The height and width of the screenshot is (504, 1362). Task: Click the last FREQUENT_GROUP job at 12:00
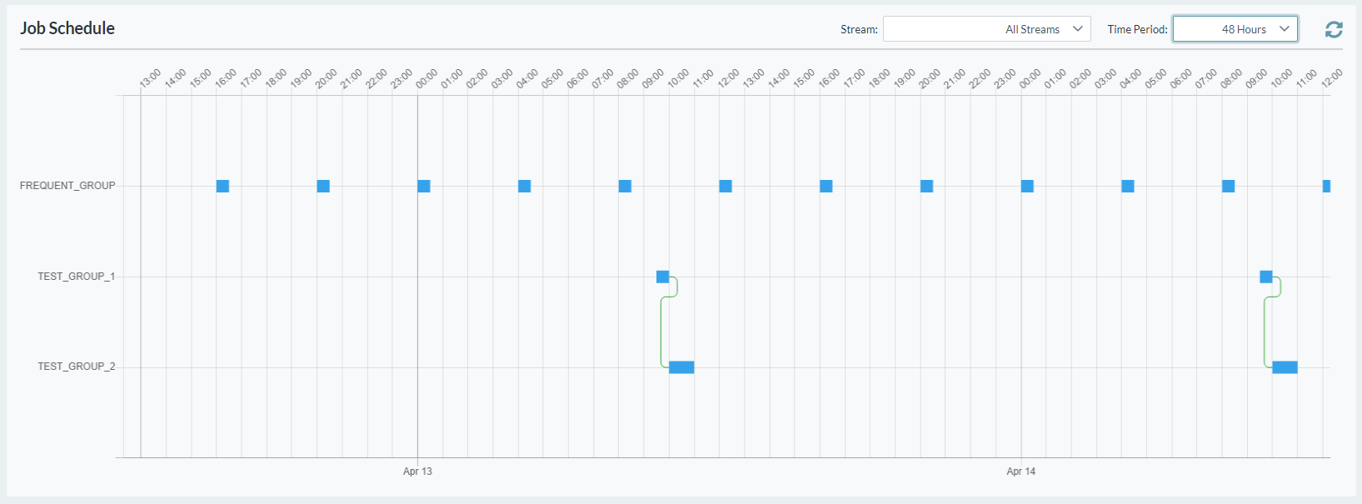pyautogui.click(x=1326, y=186)
